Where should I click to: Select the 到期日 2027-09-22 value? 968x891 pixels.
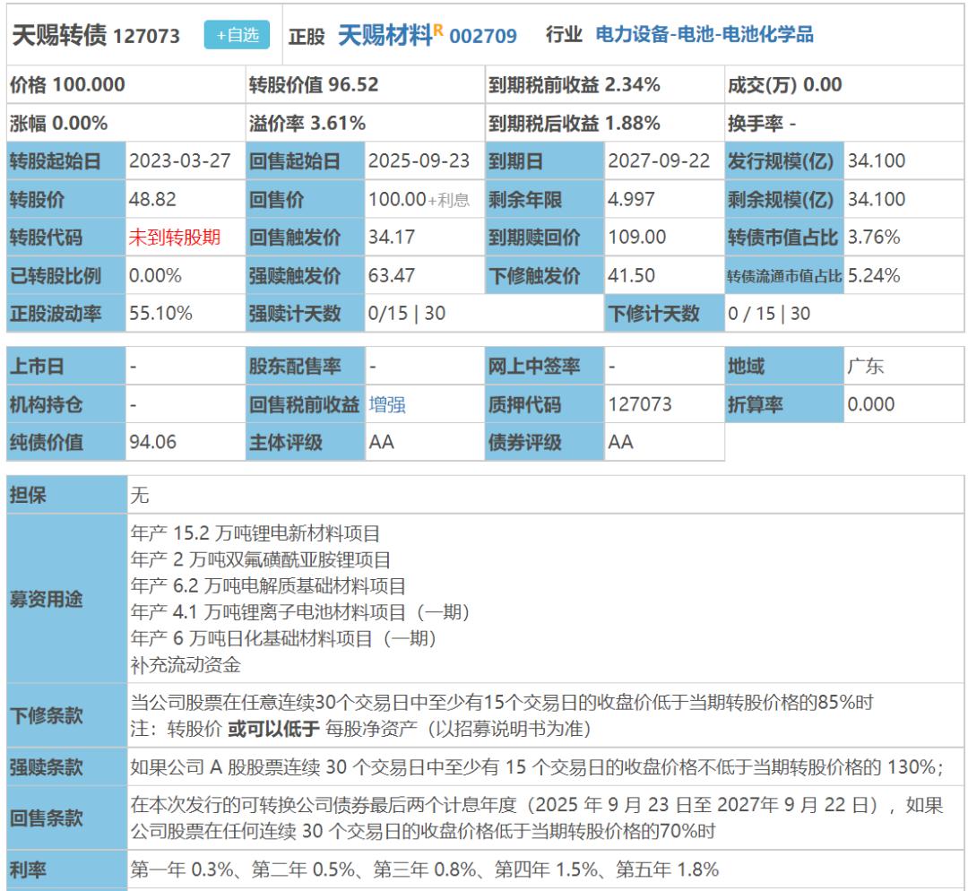653,158
